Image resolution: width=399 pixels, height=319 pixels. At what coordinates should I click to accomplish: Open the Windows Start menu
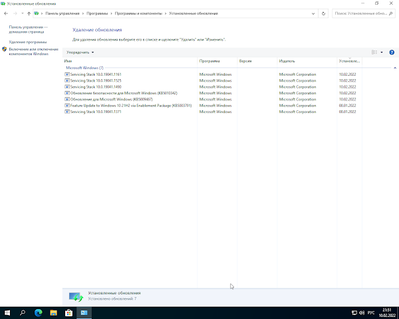[x=7, y=313]
